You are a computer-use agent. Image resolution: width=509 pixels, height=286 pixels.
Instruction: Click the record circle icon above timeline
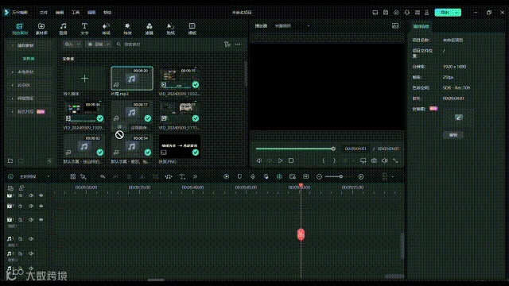pos(226,176)
